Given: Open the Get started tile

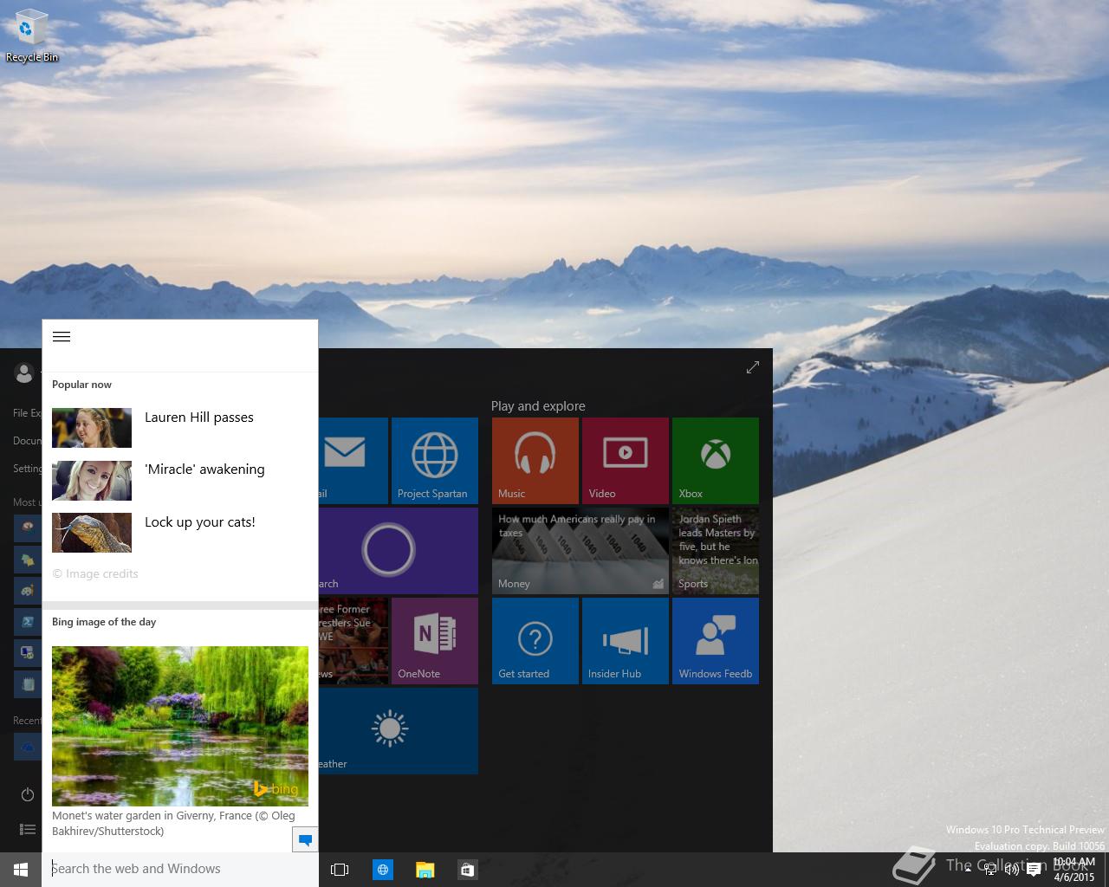Looking at the screenshot, I should pos(535,641).
